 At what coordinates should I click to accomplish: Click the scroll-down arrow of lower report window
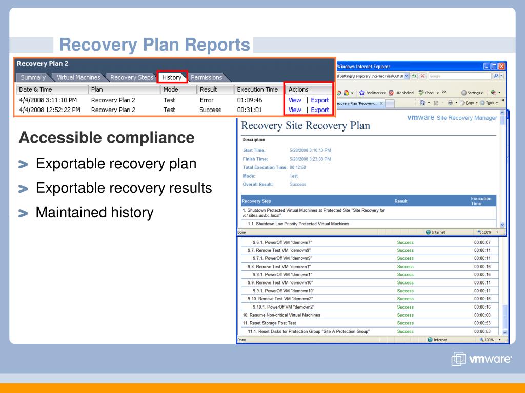coord(505,333)
